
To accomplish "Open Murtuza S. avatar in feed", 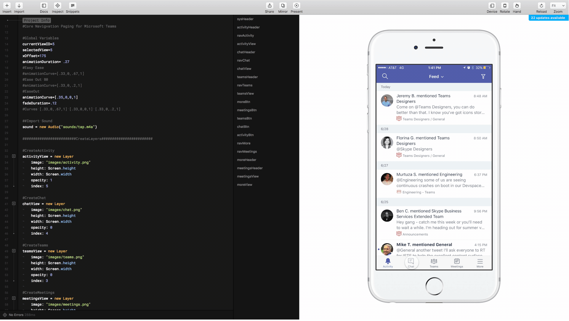I will tap(387, 179).
